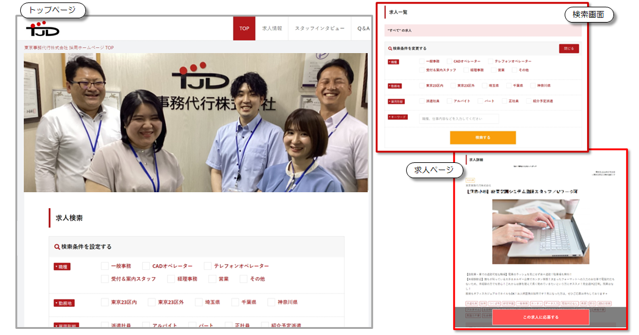
Task: Check 埼玉県 in the search screen
Action: (x=484, y=85)
